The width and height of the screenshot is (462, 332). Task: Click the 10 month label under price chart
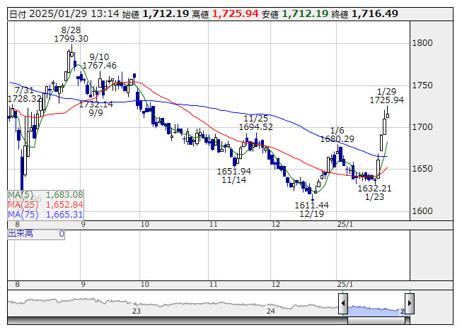(x=144, y=225)
